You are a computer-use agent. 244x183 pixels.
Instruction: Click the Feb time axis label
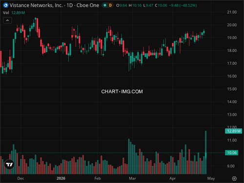98,179
